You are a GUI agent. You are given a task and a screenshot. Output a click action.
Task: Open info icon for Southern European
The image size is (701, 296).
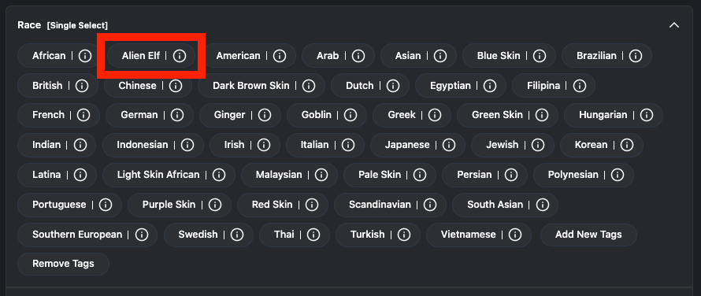pyautogui.click(x=141, y=235)
